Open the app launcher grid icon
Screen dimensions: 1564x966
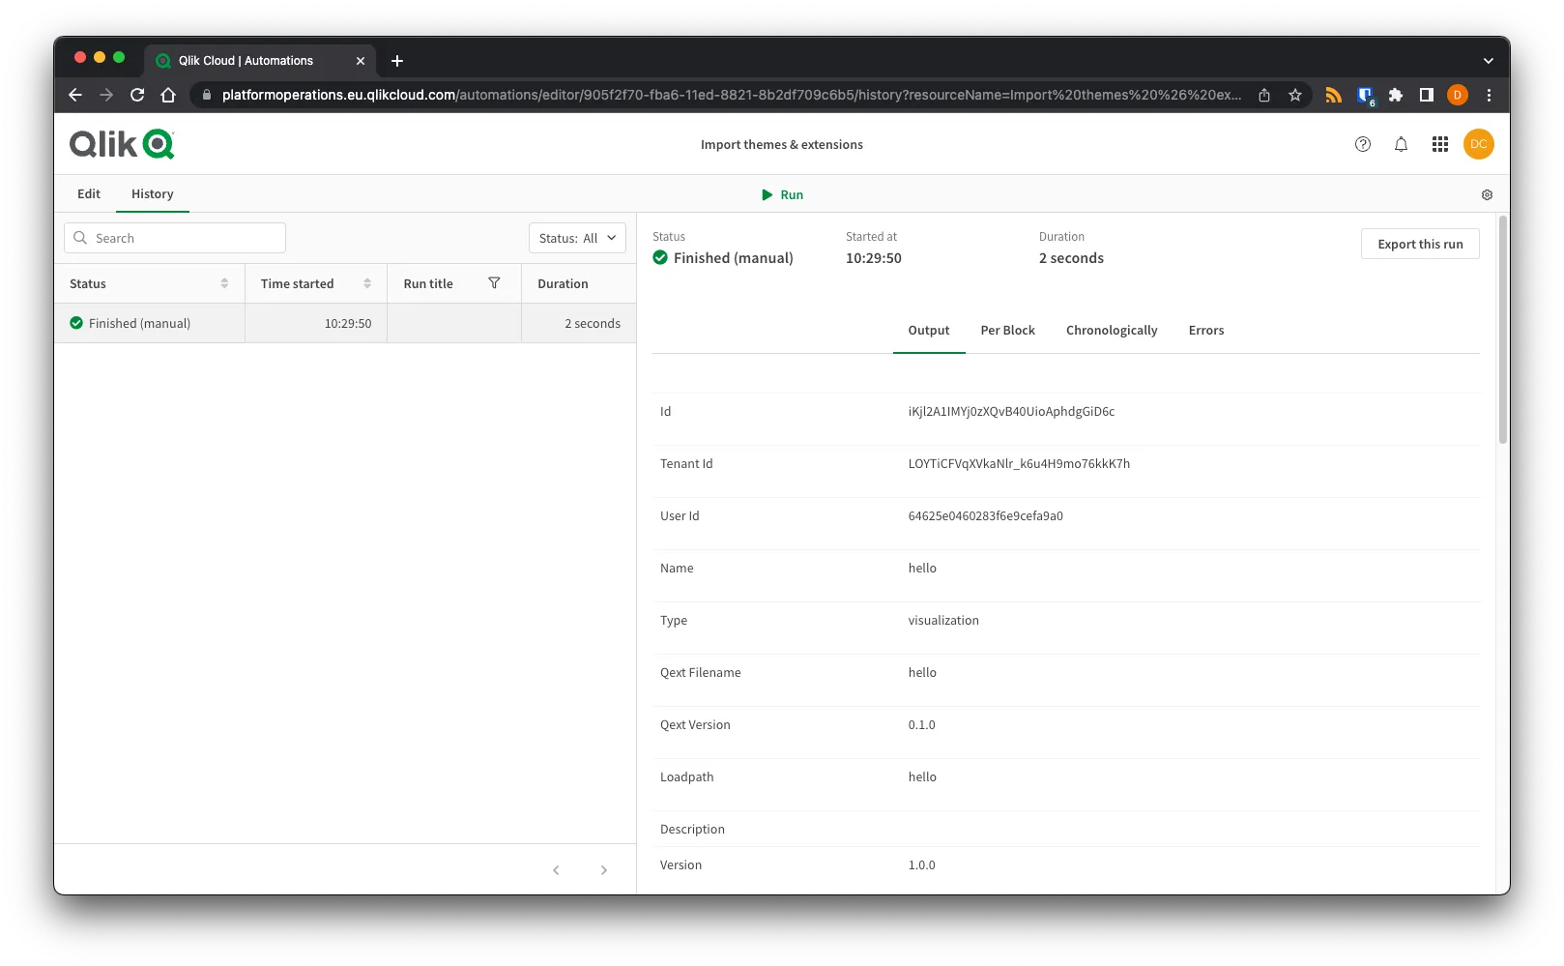pyautogui.click(x=1439, y=143)
